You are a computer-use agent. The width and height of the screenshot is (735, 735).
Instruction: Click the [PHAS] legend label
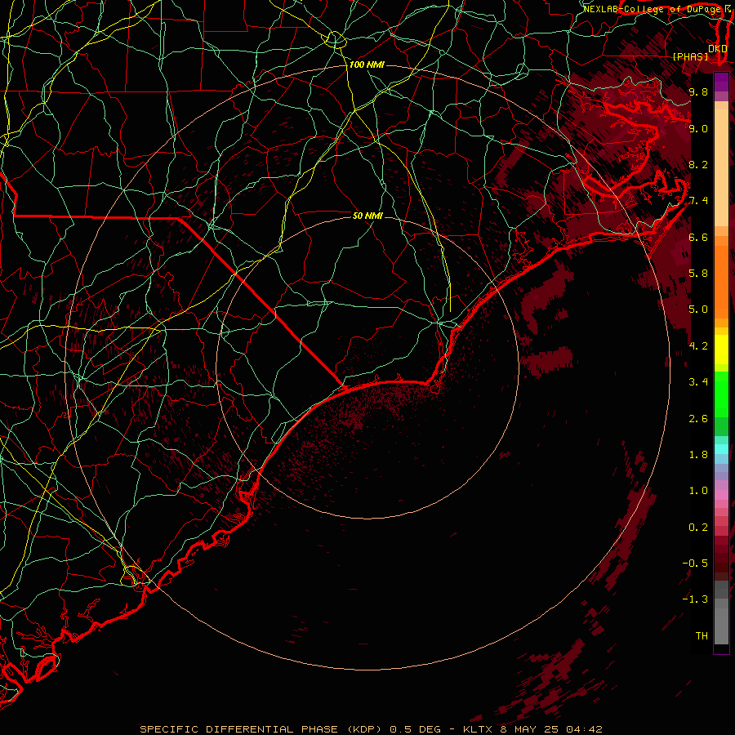tap(690, 56)
